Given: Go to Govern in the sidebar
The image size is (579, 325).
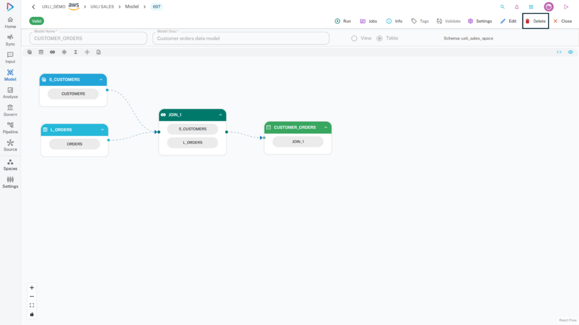Looking at the screenshot, I should [x=10, y=110].
